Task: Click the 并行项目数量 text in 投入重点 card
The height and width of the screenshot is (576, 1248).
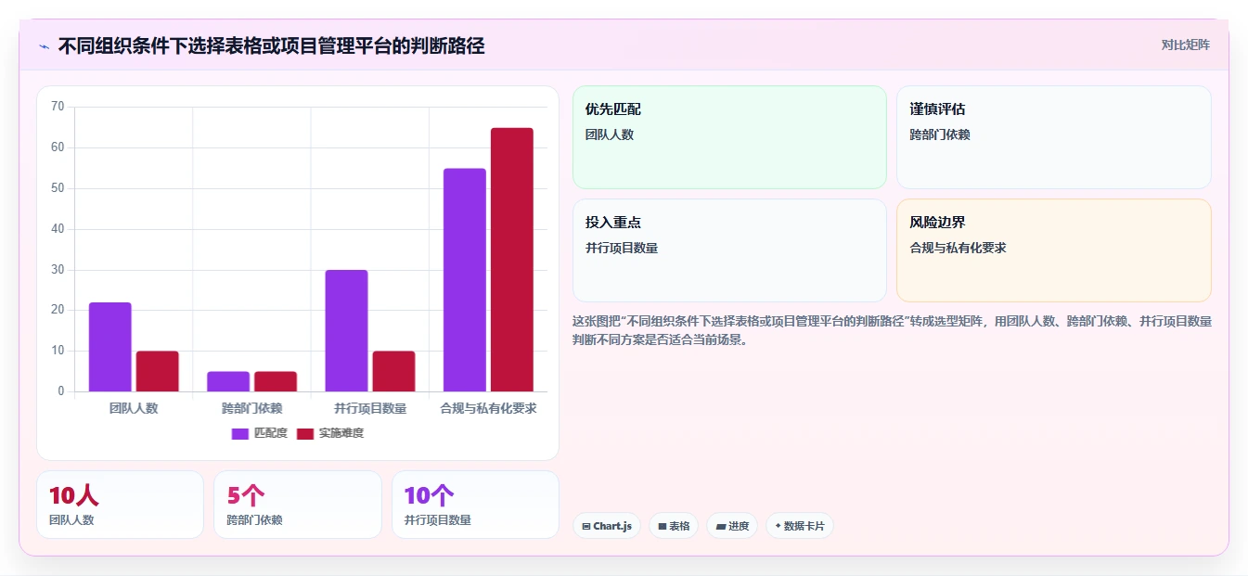Action: (622, 248)
